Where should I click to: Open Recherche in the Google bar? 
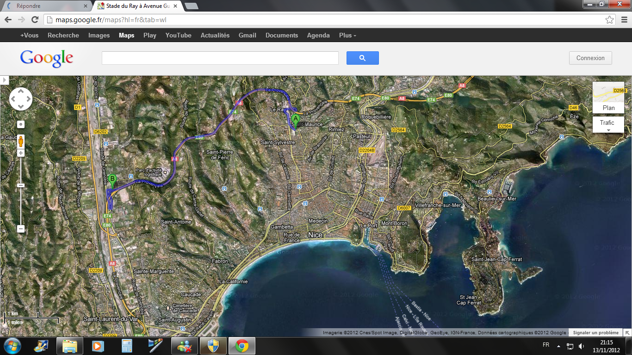pyautogui.click(x=63, y=35)
